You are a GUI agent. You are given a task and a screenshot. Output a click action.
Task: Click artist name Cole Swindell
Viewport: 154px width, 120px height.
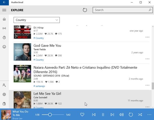(x=40, y=97)
